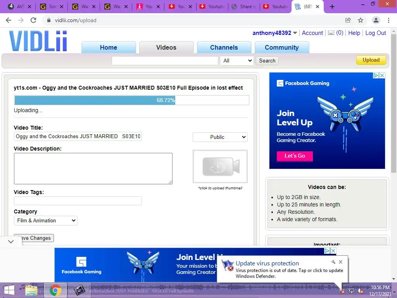This screenshot has width=397, height=298.
Task: Open a new browser tab with plus
Action: [x=332, y=7]
